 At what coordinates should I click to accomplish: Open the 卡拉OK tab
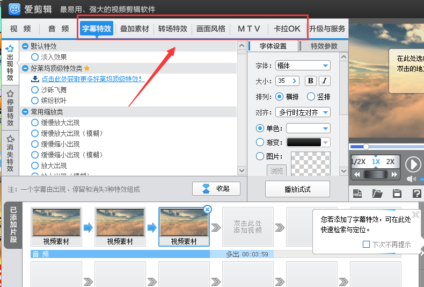pos(287,28)
